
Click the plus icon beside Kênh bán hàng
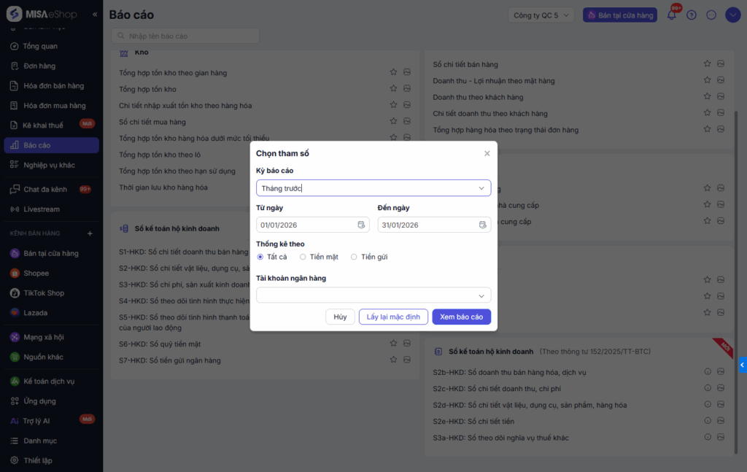pyautogui.click(x=90, y=233)
